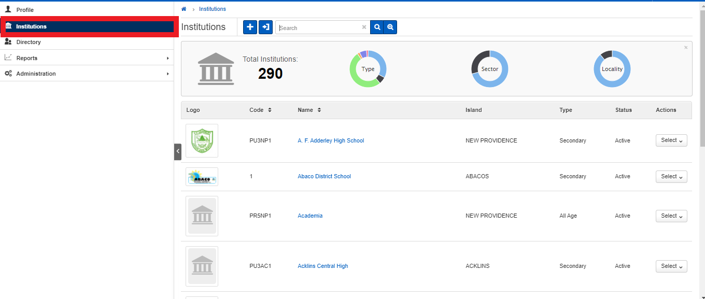Run search with magnifier button
Image resolution: width=705 pixels, height=299 pixels.
coord(377,27)
